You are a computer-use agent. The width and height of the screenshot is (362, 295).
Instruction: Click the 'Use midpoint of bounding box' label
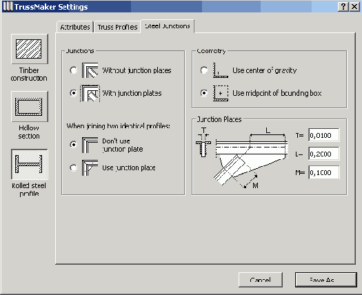(x=276, y=93)
